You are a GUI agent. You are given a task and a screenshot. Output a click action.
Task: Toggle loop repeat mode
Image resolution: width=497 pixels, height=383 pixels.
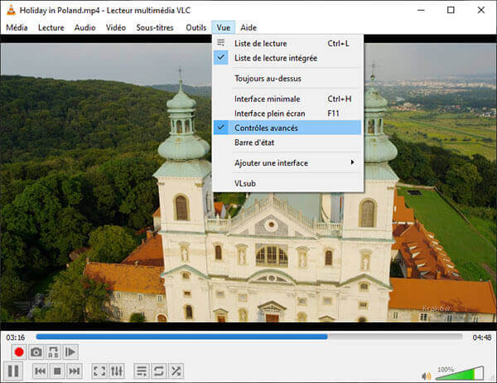159,371
